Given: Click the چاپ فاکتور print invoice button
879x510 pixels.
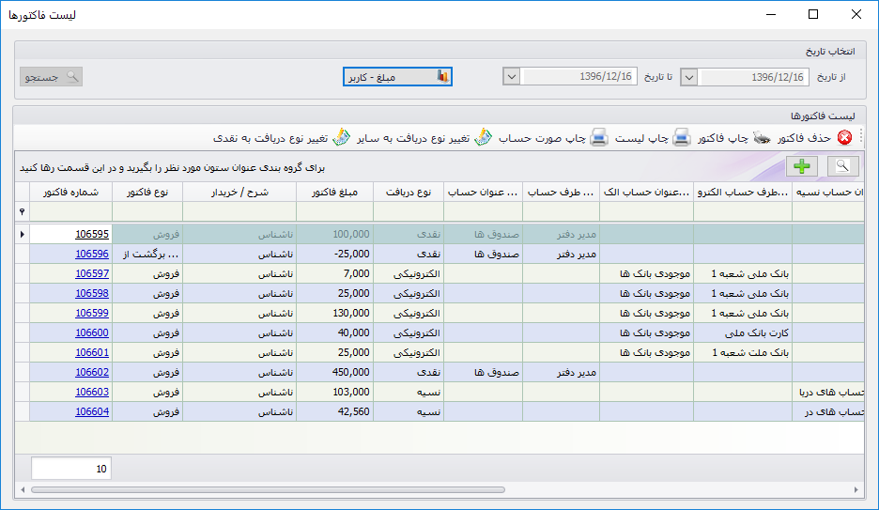Looking at the screenshot, I should (734, 138).
